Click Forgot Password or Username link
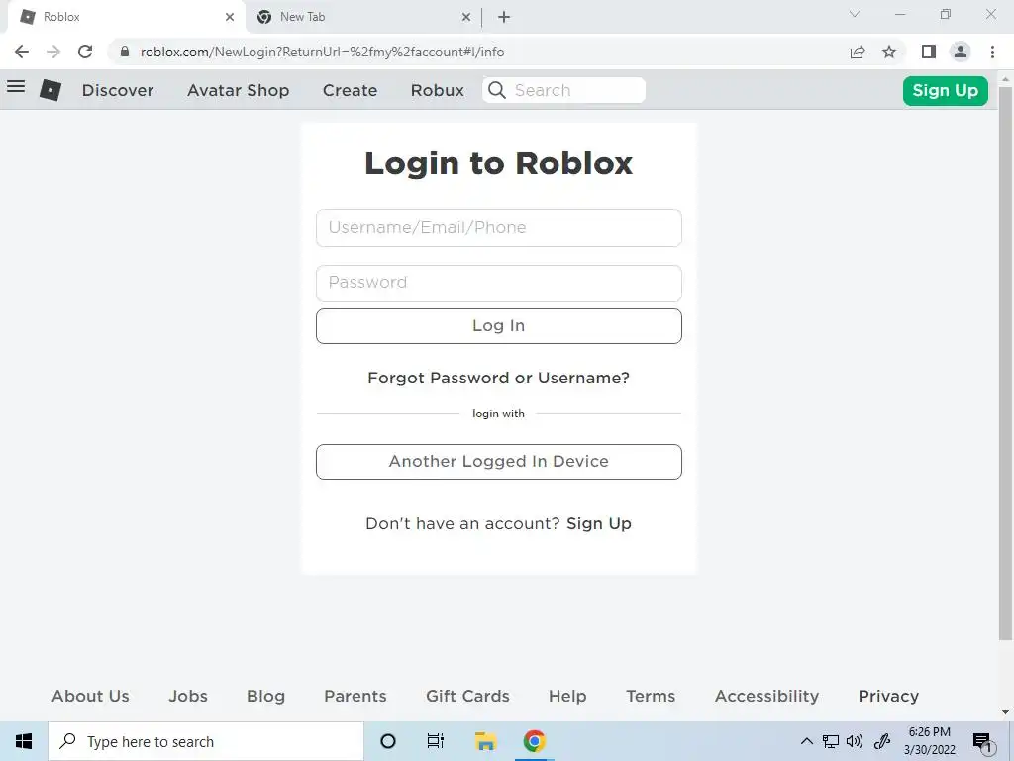The image size is (1014, 761). (499, 378)
